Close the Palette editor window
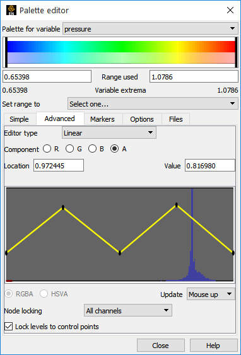The height and width of the screenshot is (355, 241). pos(230,10)
